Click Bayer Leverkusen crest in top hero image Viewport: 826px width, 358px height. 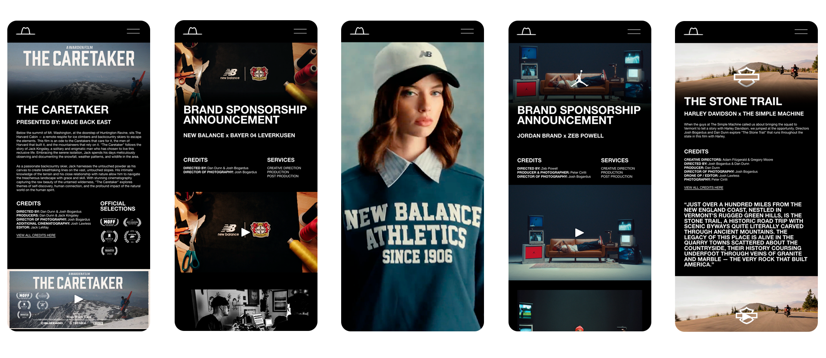(x=259, y=73)
